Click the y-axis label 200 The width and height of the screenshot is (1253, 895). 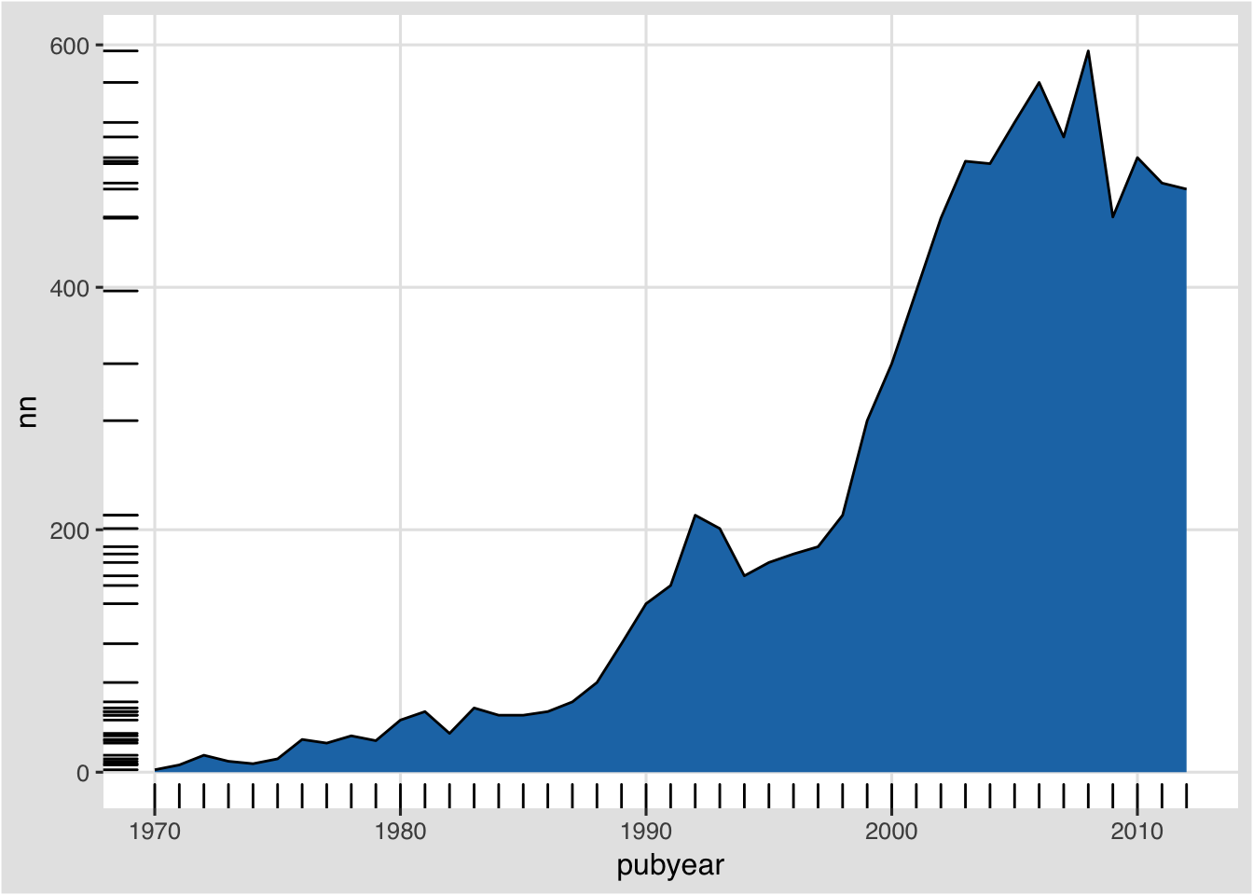70,531
